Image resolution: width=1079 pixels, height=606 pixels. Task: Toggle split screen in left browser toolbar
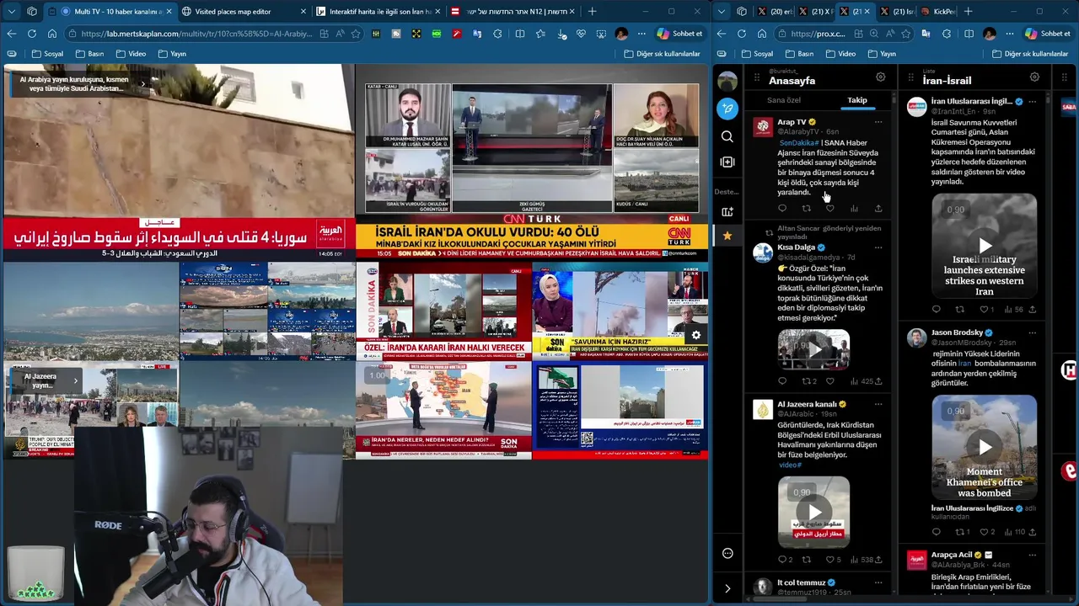pos(519,34)
